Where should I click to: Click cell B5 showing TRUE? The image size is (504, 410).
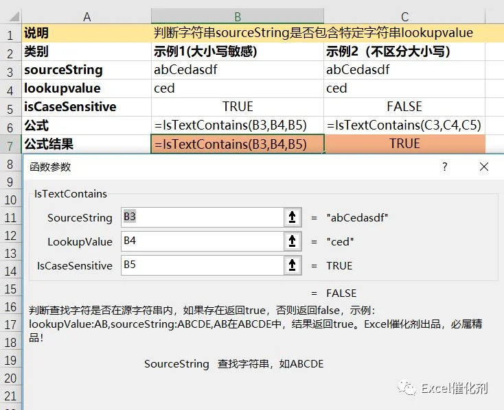click(238, 107)
